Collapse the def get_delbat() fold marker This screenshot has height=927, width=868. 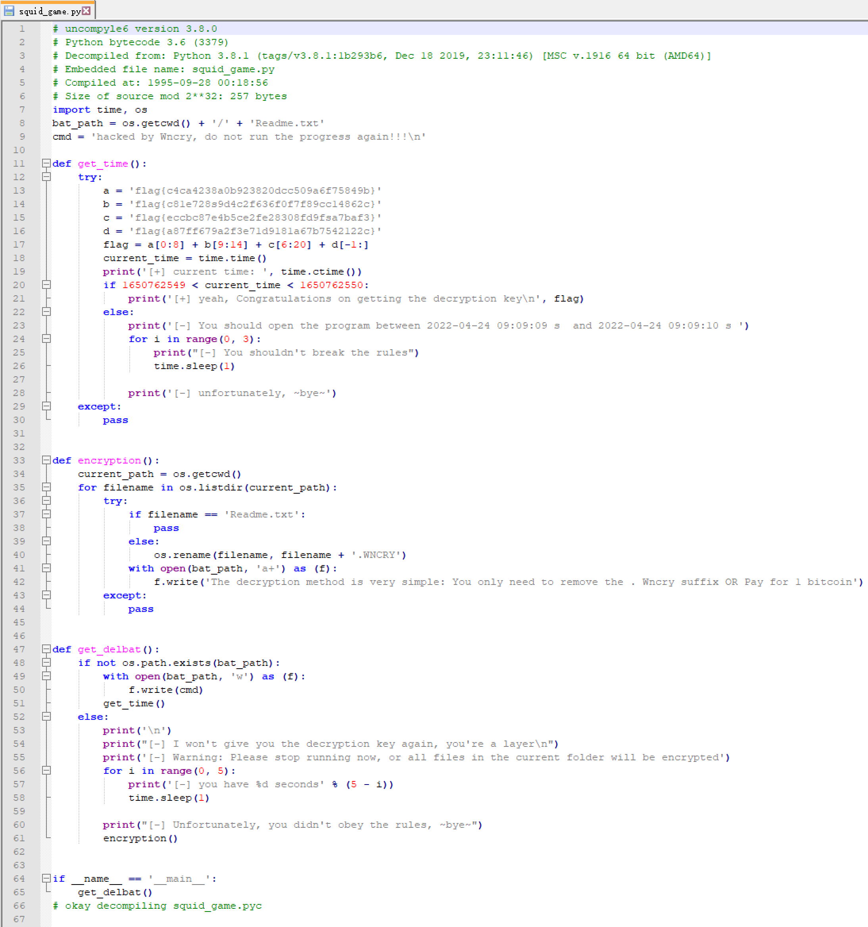point(46,649)
